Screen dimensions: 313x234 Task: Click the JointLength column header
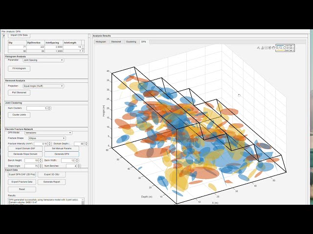(x=72, y=42)
